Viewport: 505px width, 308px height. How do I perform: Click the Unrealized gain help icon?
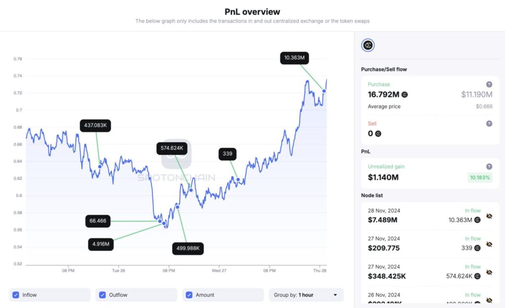(x=489, y=167)
